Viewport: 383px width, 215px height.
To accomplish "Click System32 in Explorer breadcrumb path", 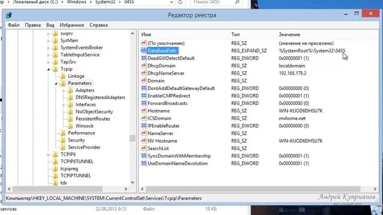I will click(x=105, y=2).
